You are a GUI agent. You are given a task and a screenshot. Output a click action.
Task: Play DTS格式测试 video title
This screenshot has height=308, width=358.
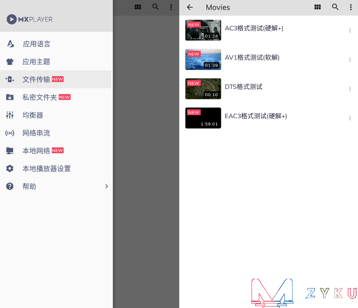pos(243,87)
